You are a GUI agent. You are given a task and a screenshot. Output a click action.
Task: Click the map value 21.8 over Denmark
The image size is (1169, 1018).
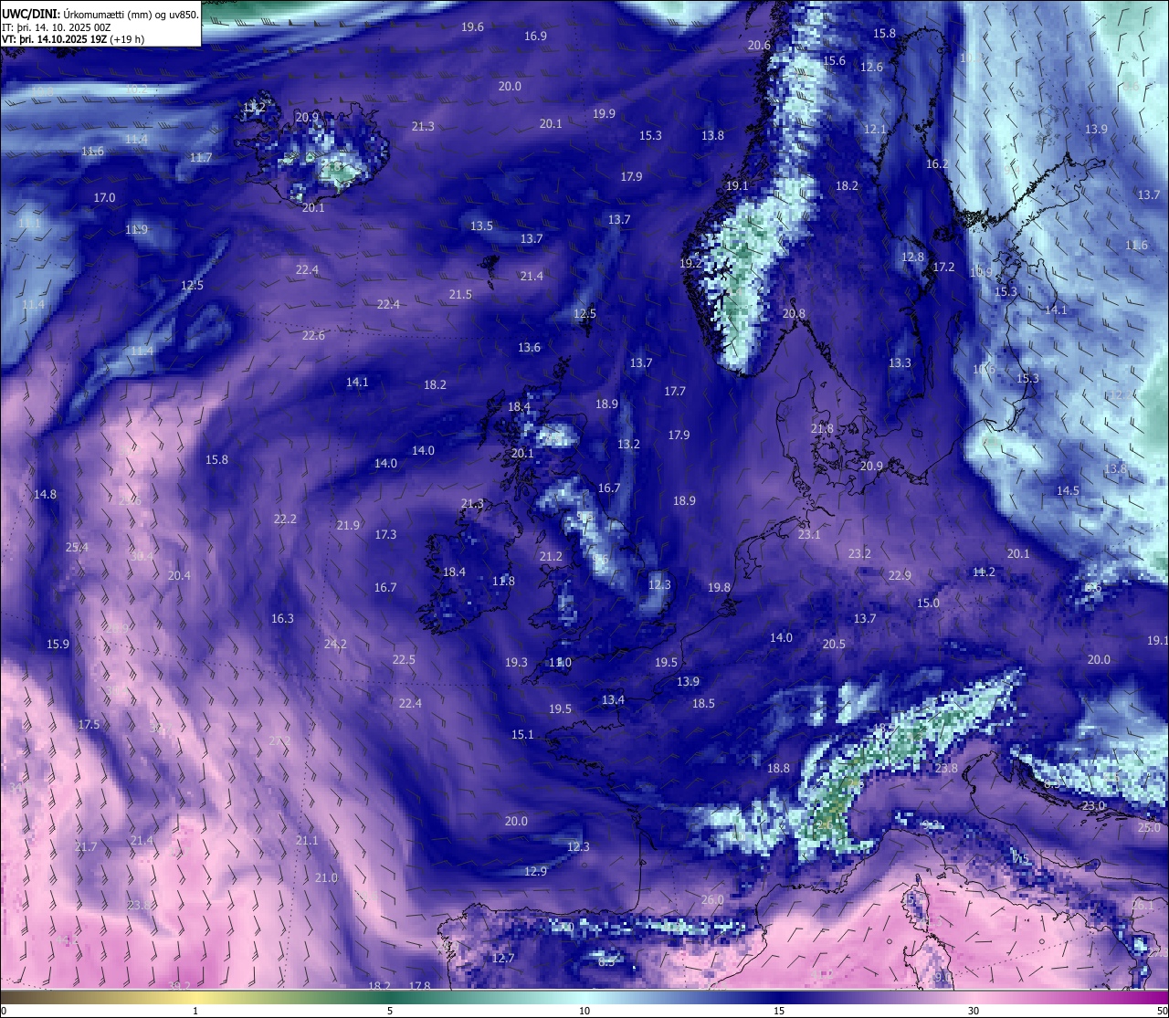pyautogui.click(x=822, y=429)
